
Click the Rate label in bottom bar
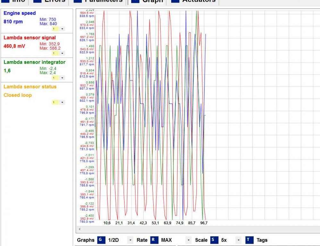142,240
